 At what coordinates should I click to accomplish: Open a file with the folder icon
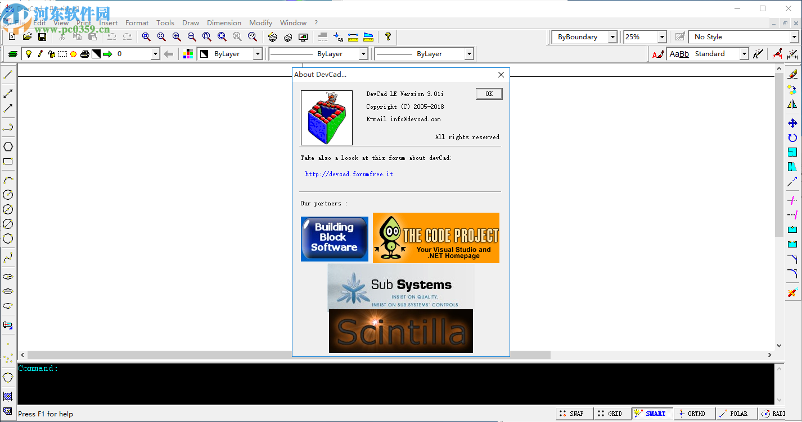pyautogui.click(x=27, y=37)
